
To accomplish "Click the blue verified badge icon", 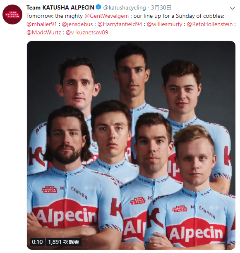I will tap(98, 7).
